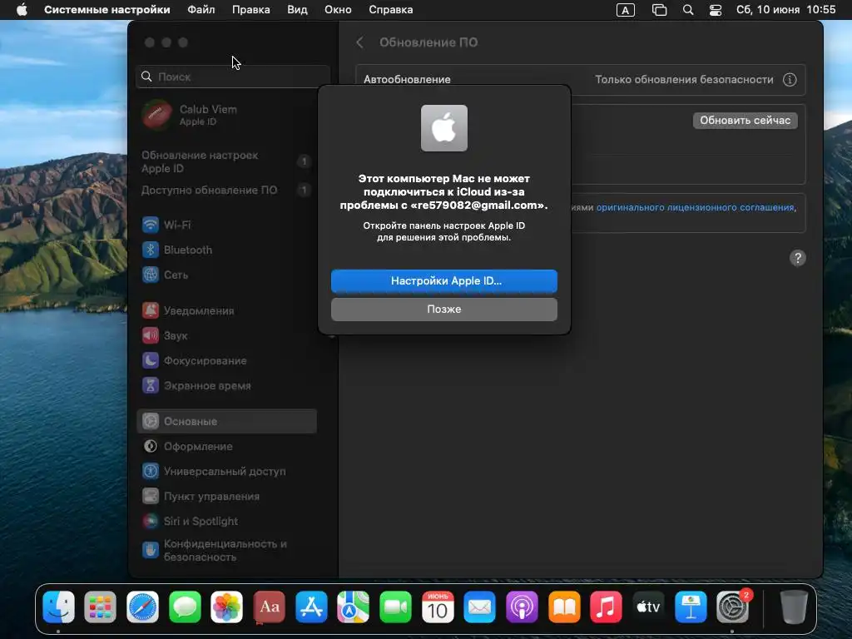Click the Позже button in dialog
This screenshot has height=639, width=852.
[x=444, y=310]
